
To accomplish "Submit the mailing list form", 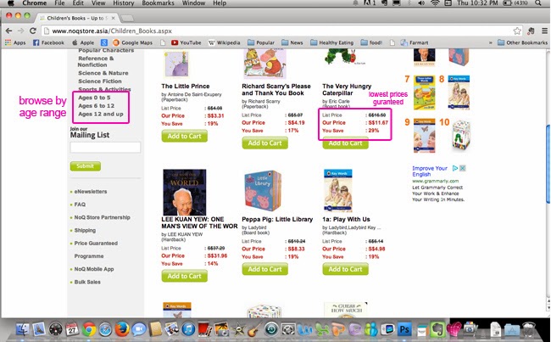I will coord(86,166).
